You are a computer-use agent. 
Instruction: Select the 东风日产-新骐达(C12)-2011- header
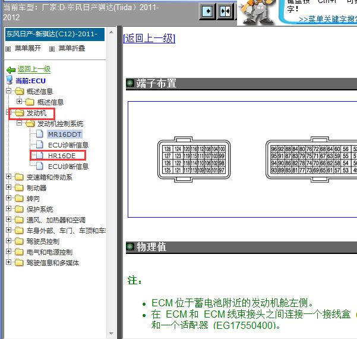(55, 34)
